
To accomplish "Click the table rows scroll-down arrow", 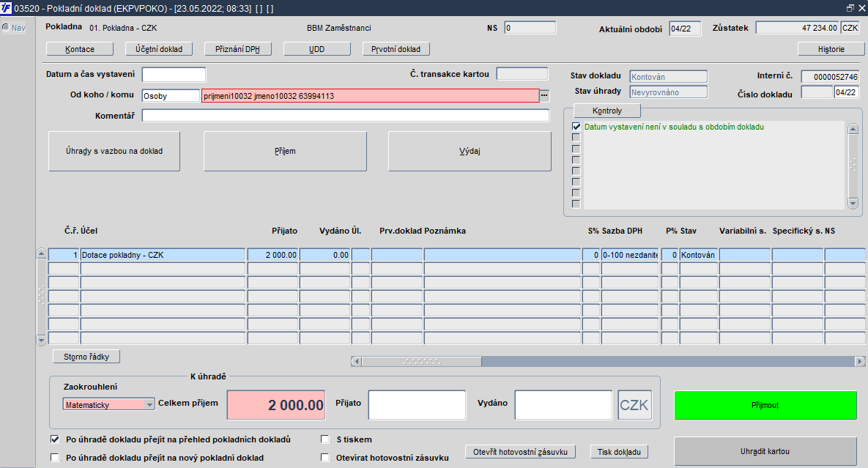I will pyautogui.click(x=42, y=340).
